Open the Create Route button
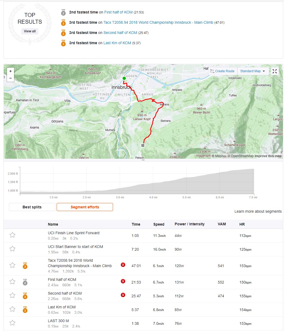284x331 pixels. 223,71
